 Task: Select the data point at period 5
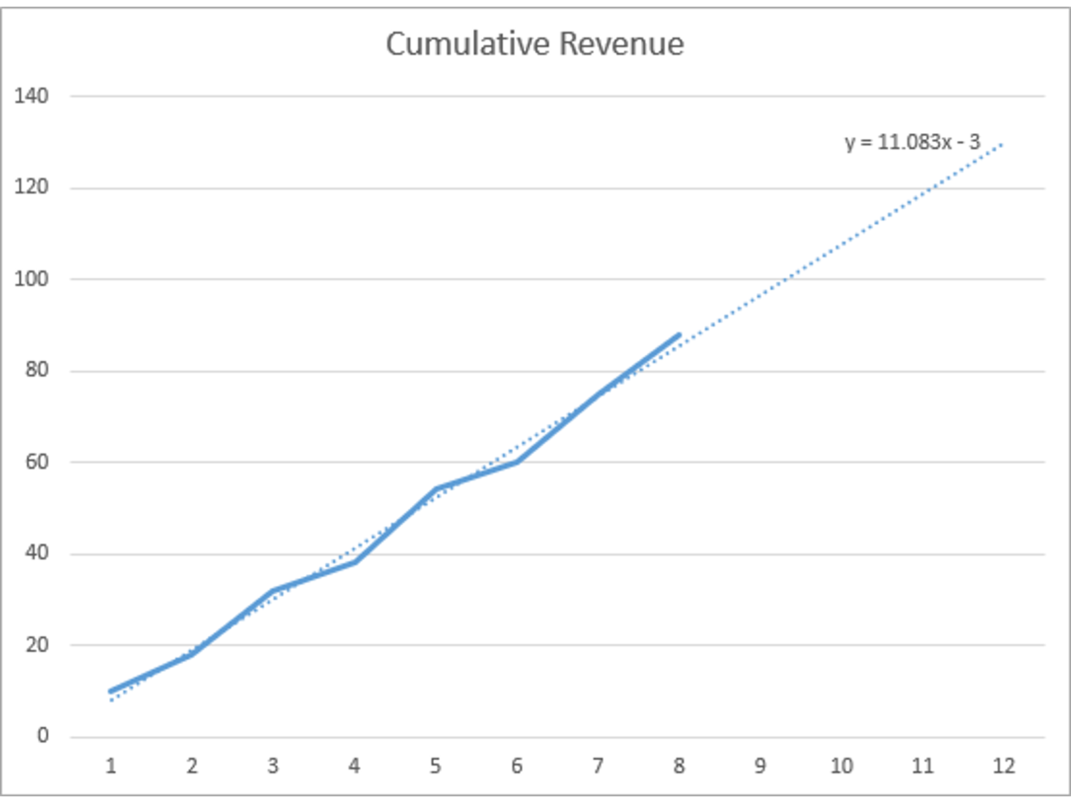(435, 489)
